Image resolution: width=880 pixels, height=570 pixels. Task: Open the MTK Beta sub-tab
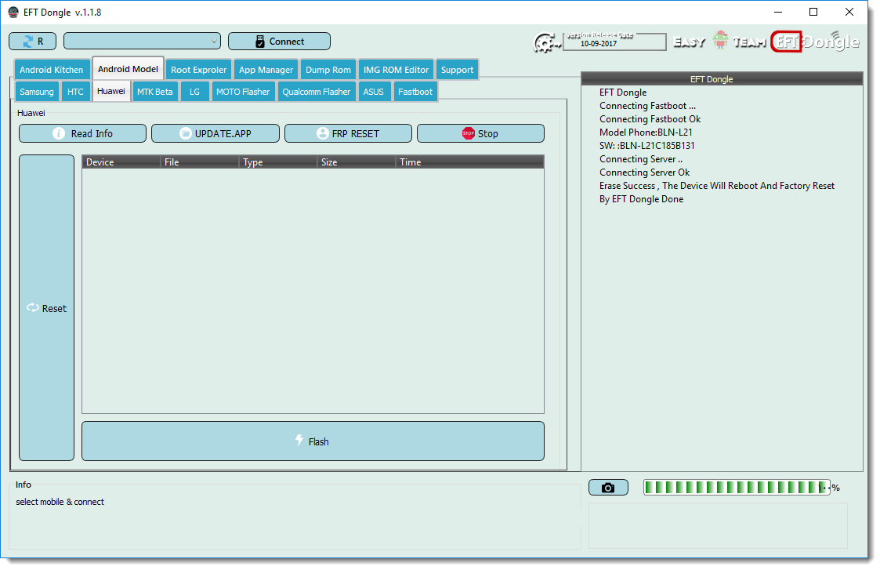click(155, 92)
